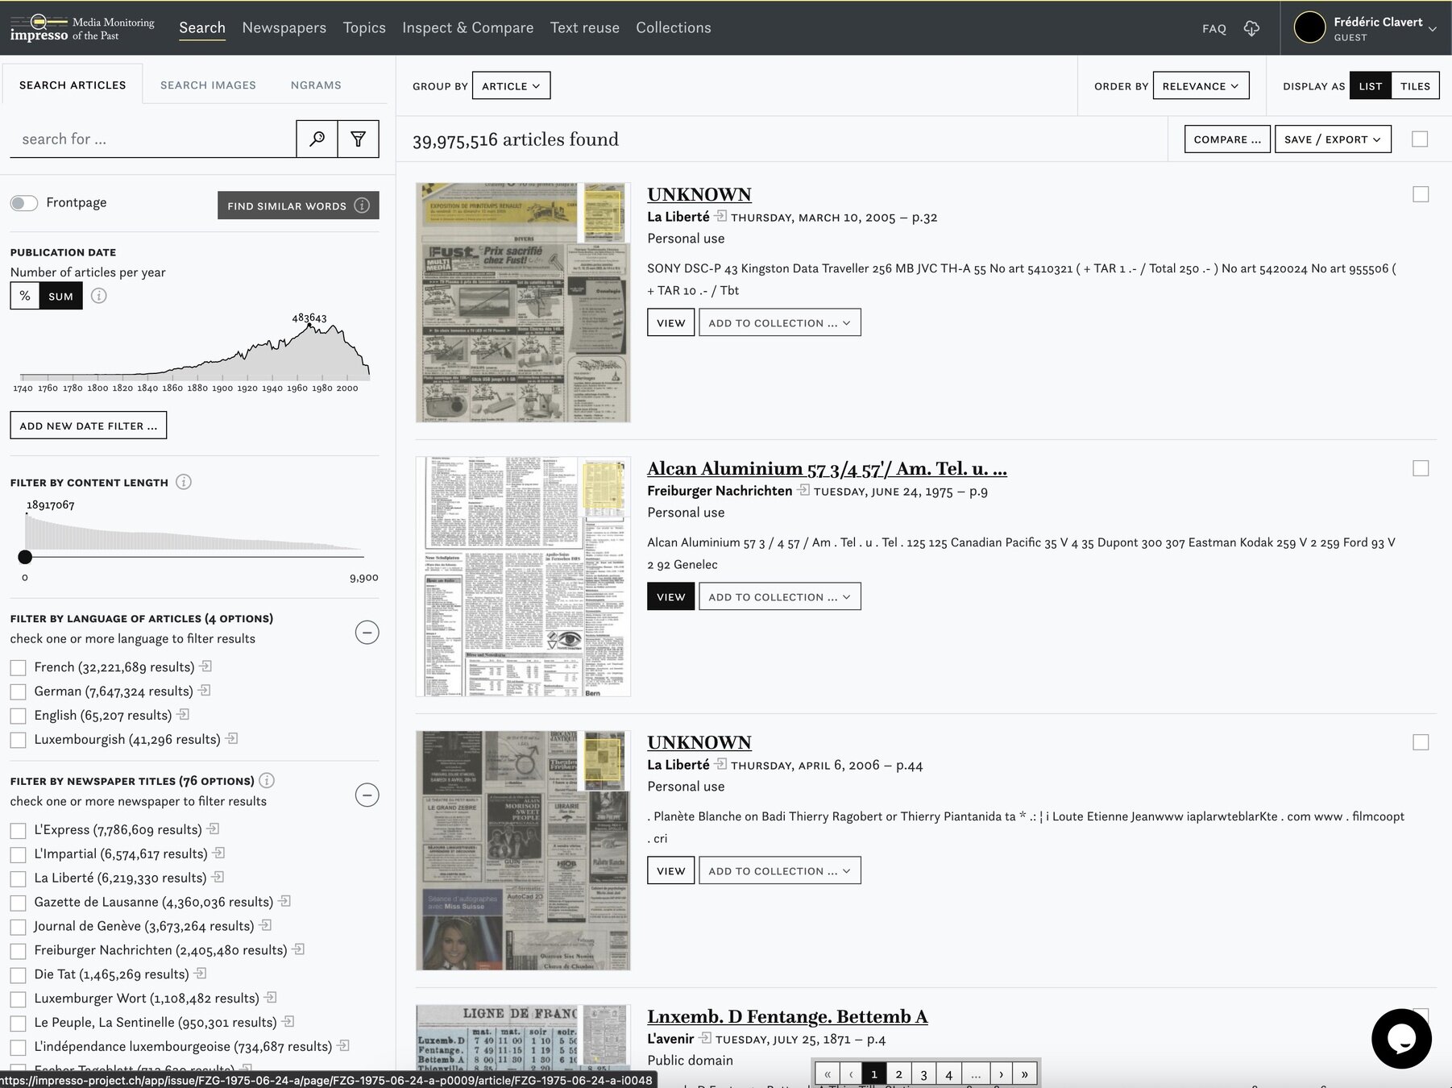Click the Find Similar Words button
This screenshot has width=1452, height=1088.
pos(298,206)
